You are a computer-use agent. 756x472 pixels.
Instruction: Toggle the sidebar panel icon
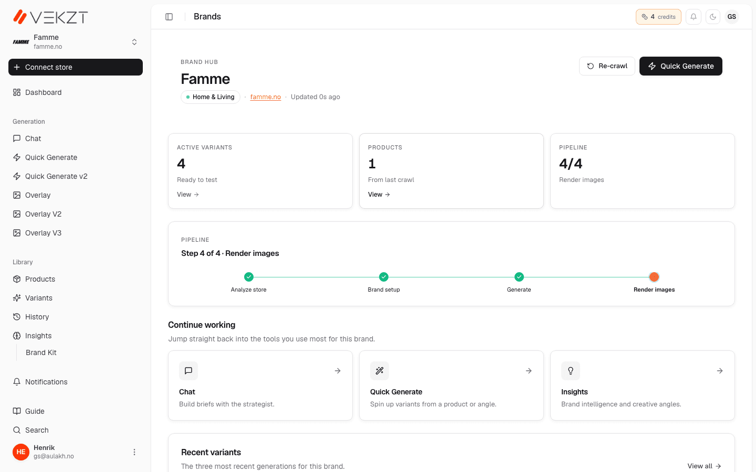pyautogui.click(x=169, y=17)
